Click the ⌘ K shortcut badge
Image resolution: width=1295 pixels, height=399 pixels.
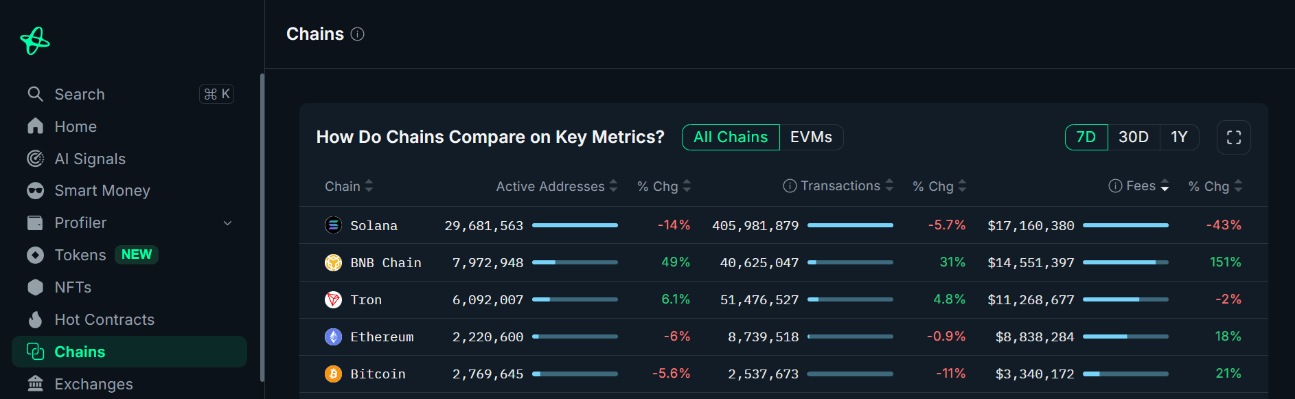click(x=216, y=94)
